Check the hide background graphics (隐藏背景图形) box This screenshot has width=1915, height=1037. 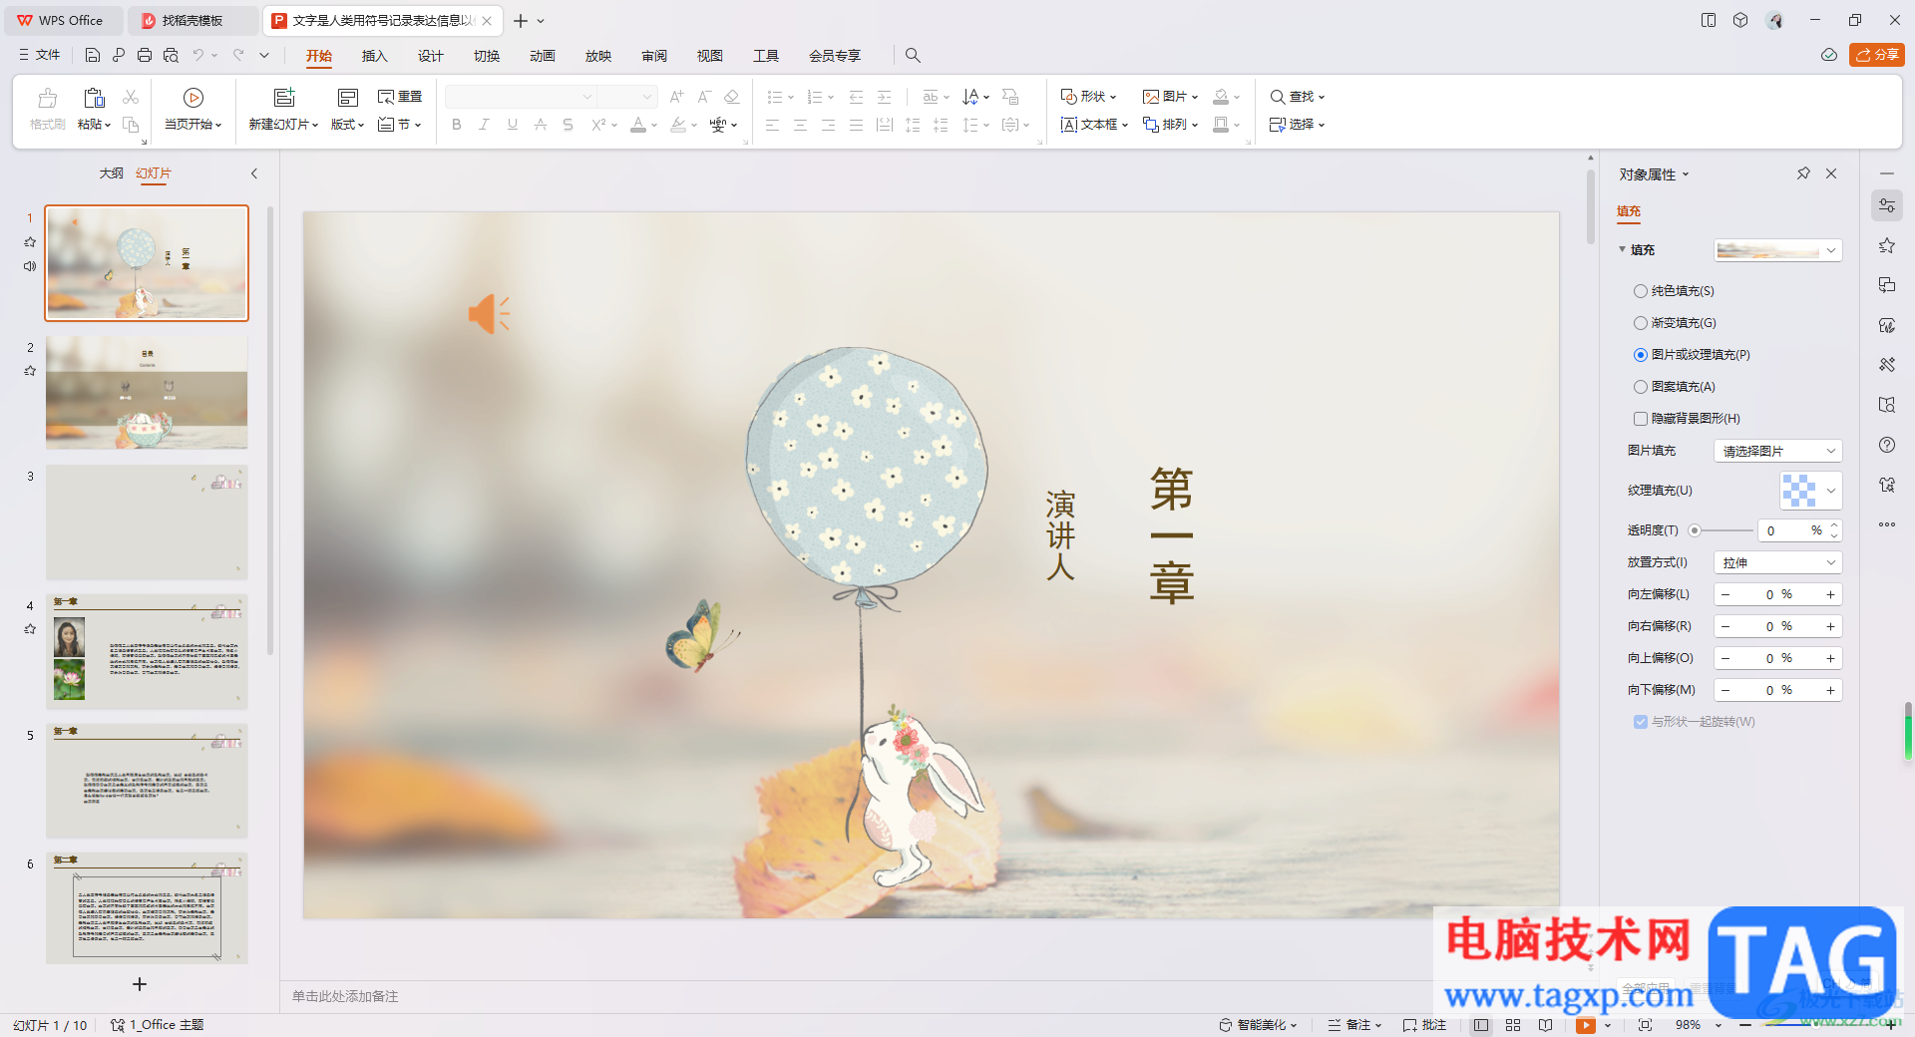coord(1641,419)
